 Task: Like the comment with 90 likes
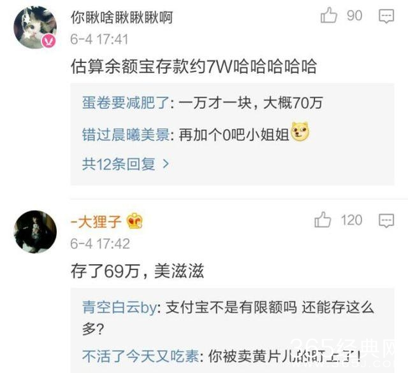329,15
